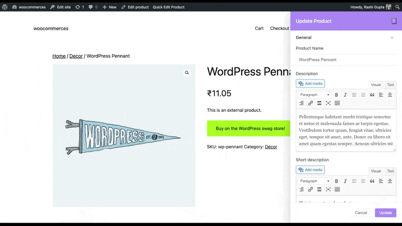Toggle toolbar in Short description editor
The width and height of the screenshot is (402, 226).
tap(337, 189)
